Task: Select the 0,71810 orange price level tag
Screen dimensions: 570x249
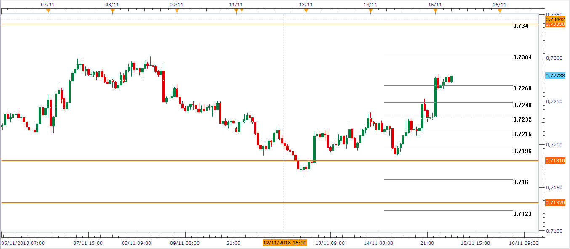Action: pos(555,161)
